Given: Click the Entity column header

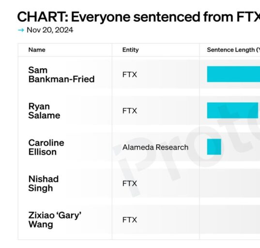Looking at the screenshot, I should coord(131,50).
